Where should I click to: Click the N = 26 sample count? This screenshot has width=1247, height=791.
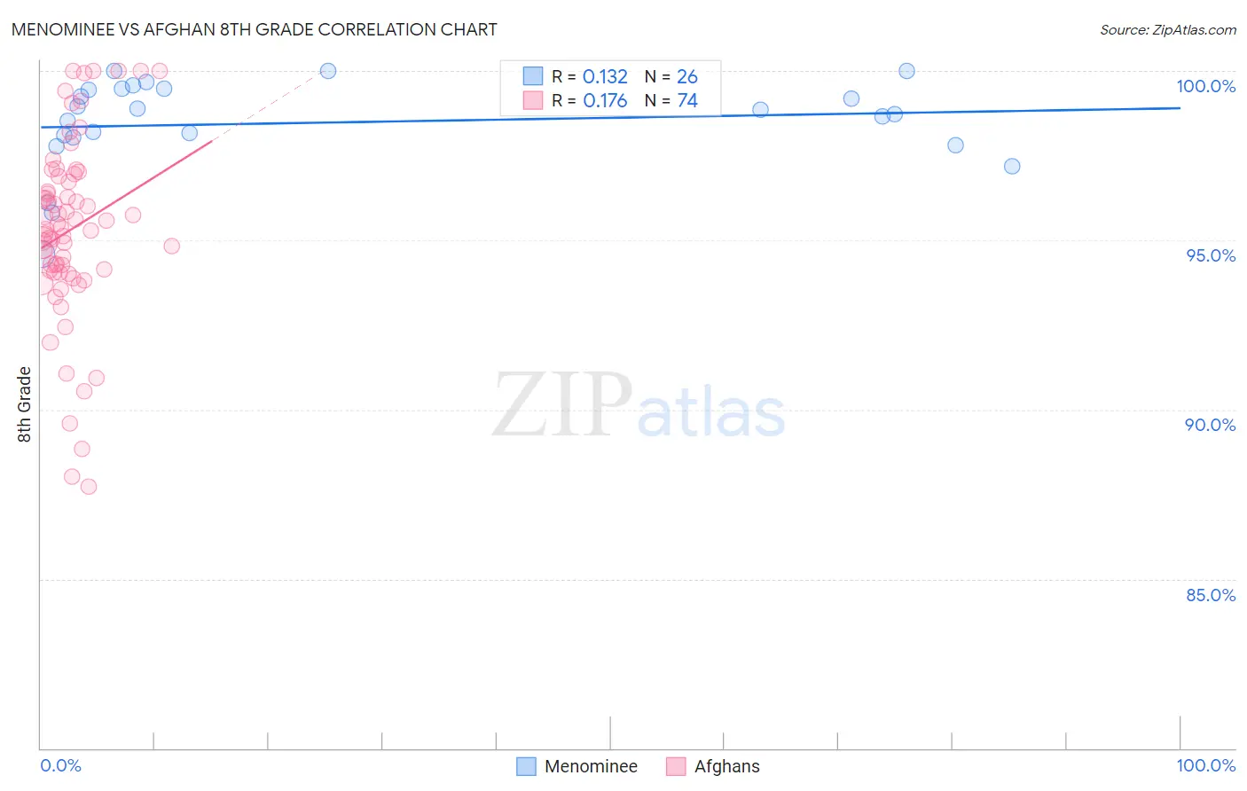coord(671,76)
